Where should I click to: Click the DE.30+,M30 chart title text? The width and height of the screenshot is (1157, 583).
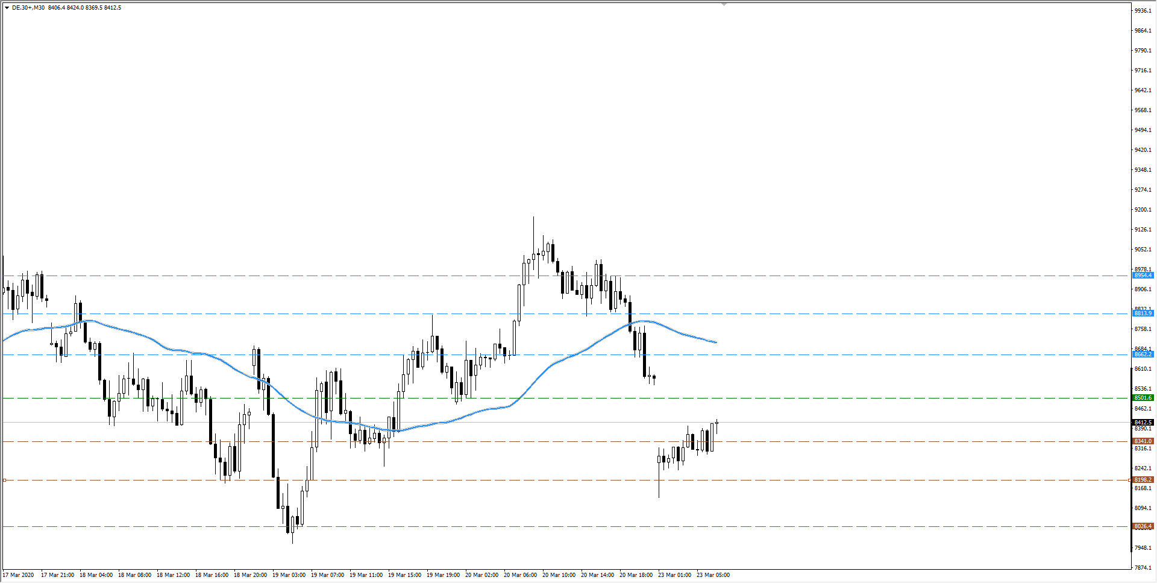28,8
